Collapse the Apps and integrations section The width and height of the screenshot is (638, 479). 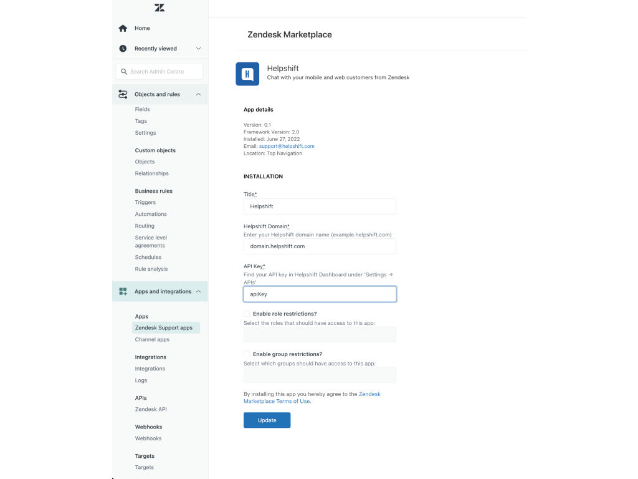pos(198,291)
